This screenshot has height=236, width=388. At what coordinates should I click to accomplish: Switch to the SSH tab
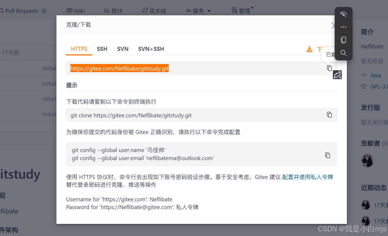pos(102,49)
